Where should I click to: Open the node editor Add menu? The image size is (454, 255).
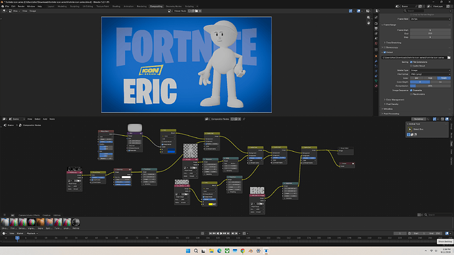[x=45, y=119]
